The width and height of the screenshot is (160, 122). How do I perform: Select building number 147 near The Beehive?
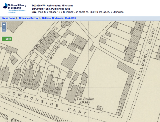point(81,92)
